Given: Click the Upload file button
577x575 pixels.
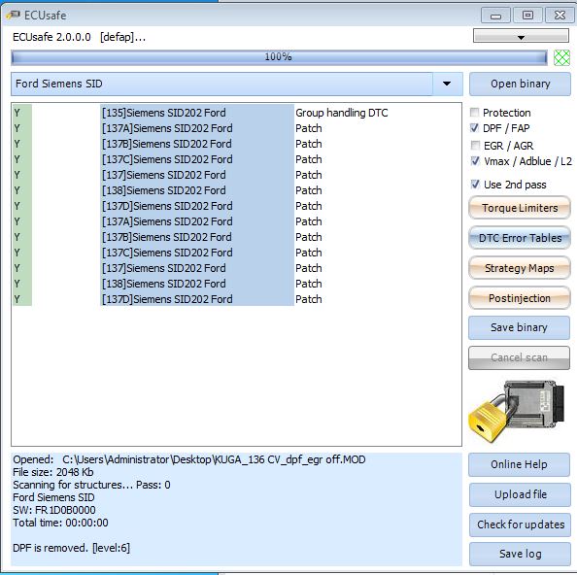Looking at the screenshot, I should [x=520, y=494].
